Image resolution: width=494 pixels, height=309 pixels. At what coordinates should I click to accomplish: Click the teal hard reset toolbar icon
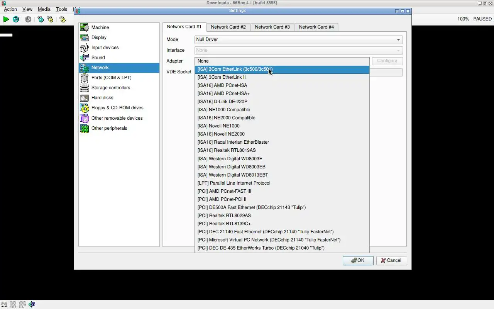(x=16, y=19)
